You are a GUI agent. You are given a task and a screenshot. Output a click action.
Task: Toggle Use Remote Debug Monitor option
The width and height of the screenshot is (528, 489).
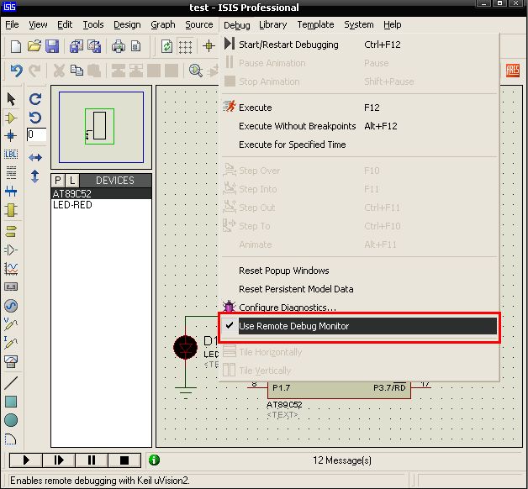(359, 326)
